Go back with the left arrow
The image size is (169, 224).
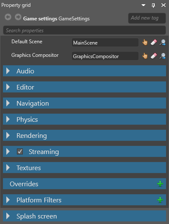(8, 17)
